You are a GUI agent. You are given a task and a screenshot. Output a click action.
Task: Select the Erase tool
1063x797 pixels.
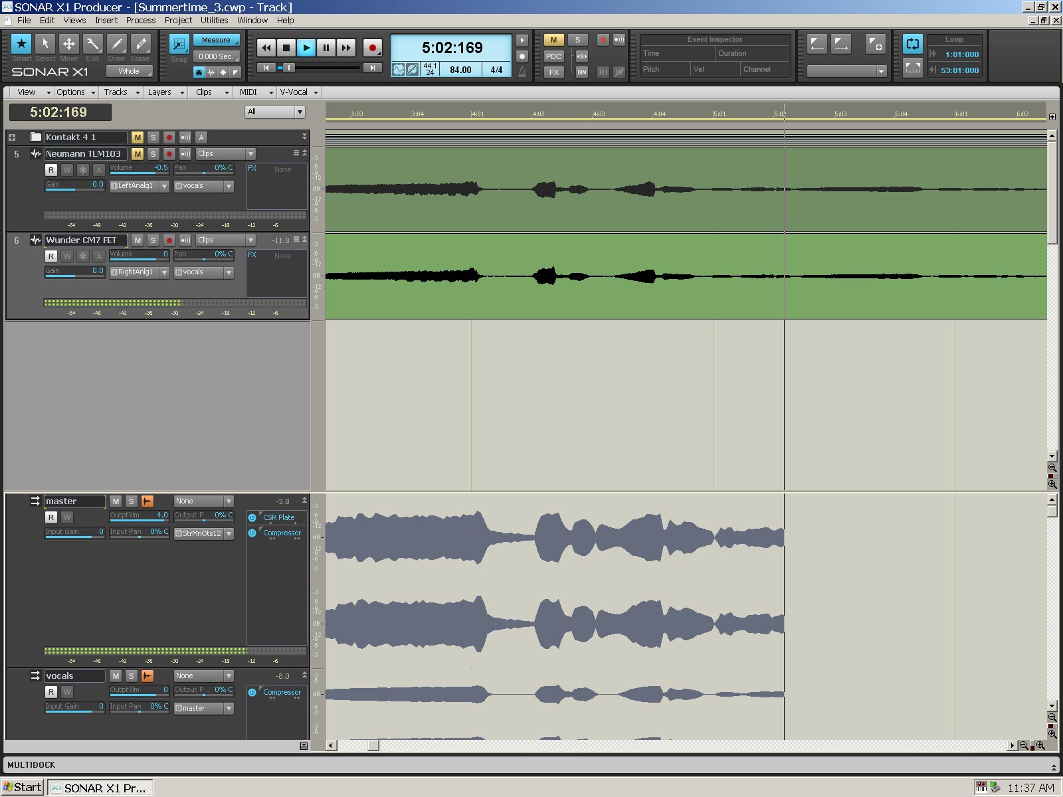pyautogui.click(x=141, y=44)
